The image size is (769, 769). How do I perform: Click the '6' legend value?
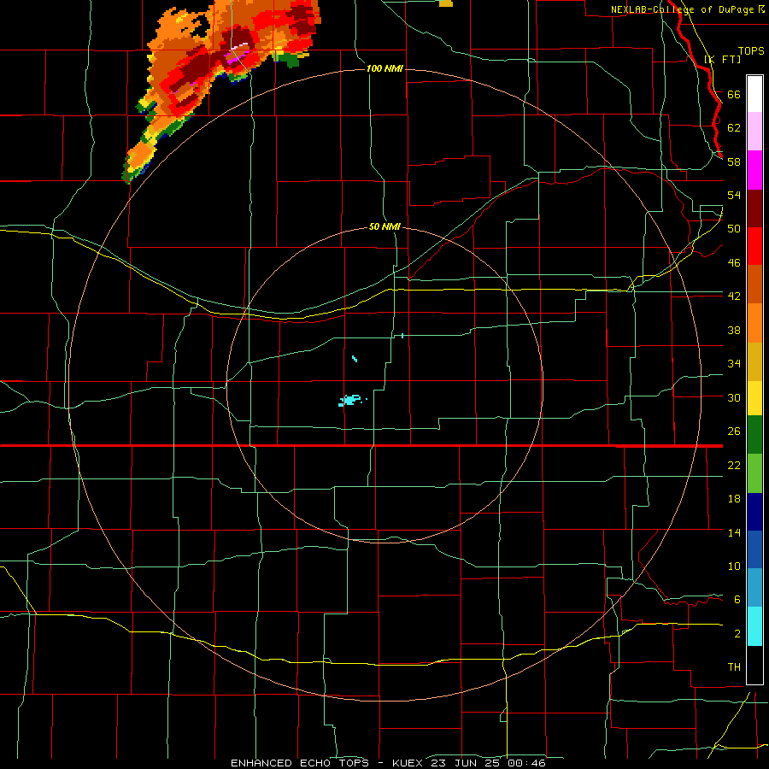pyautogui.click(x=737, y=600)
